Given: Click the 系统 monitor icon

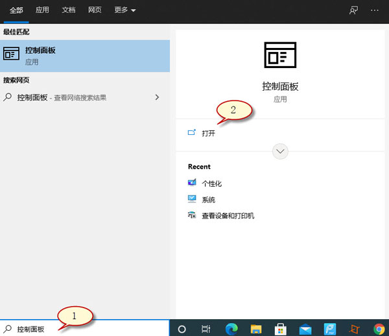Looking at the screenshot, I should 192,198.
